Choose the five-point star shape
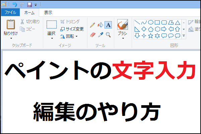The height and width of the screenshot is (134, 201). point(151,36)
